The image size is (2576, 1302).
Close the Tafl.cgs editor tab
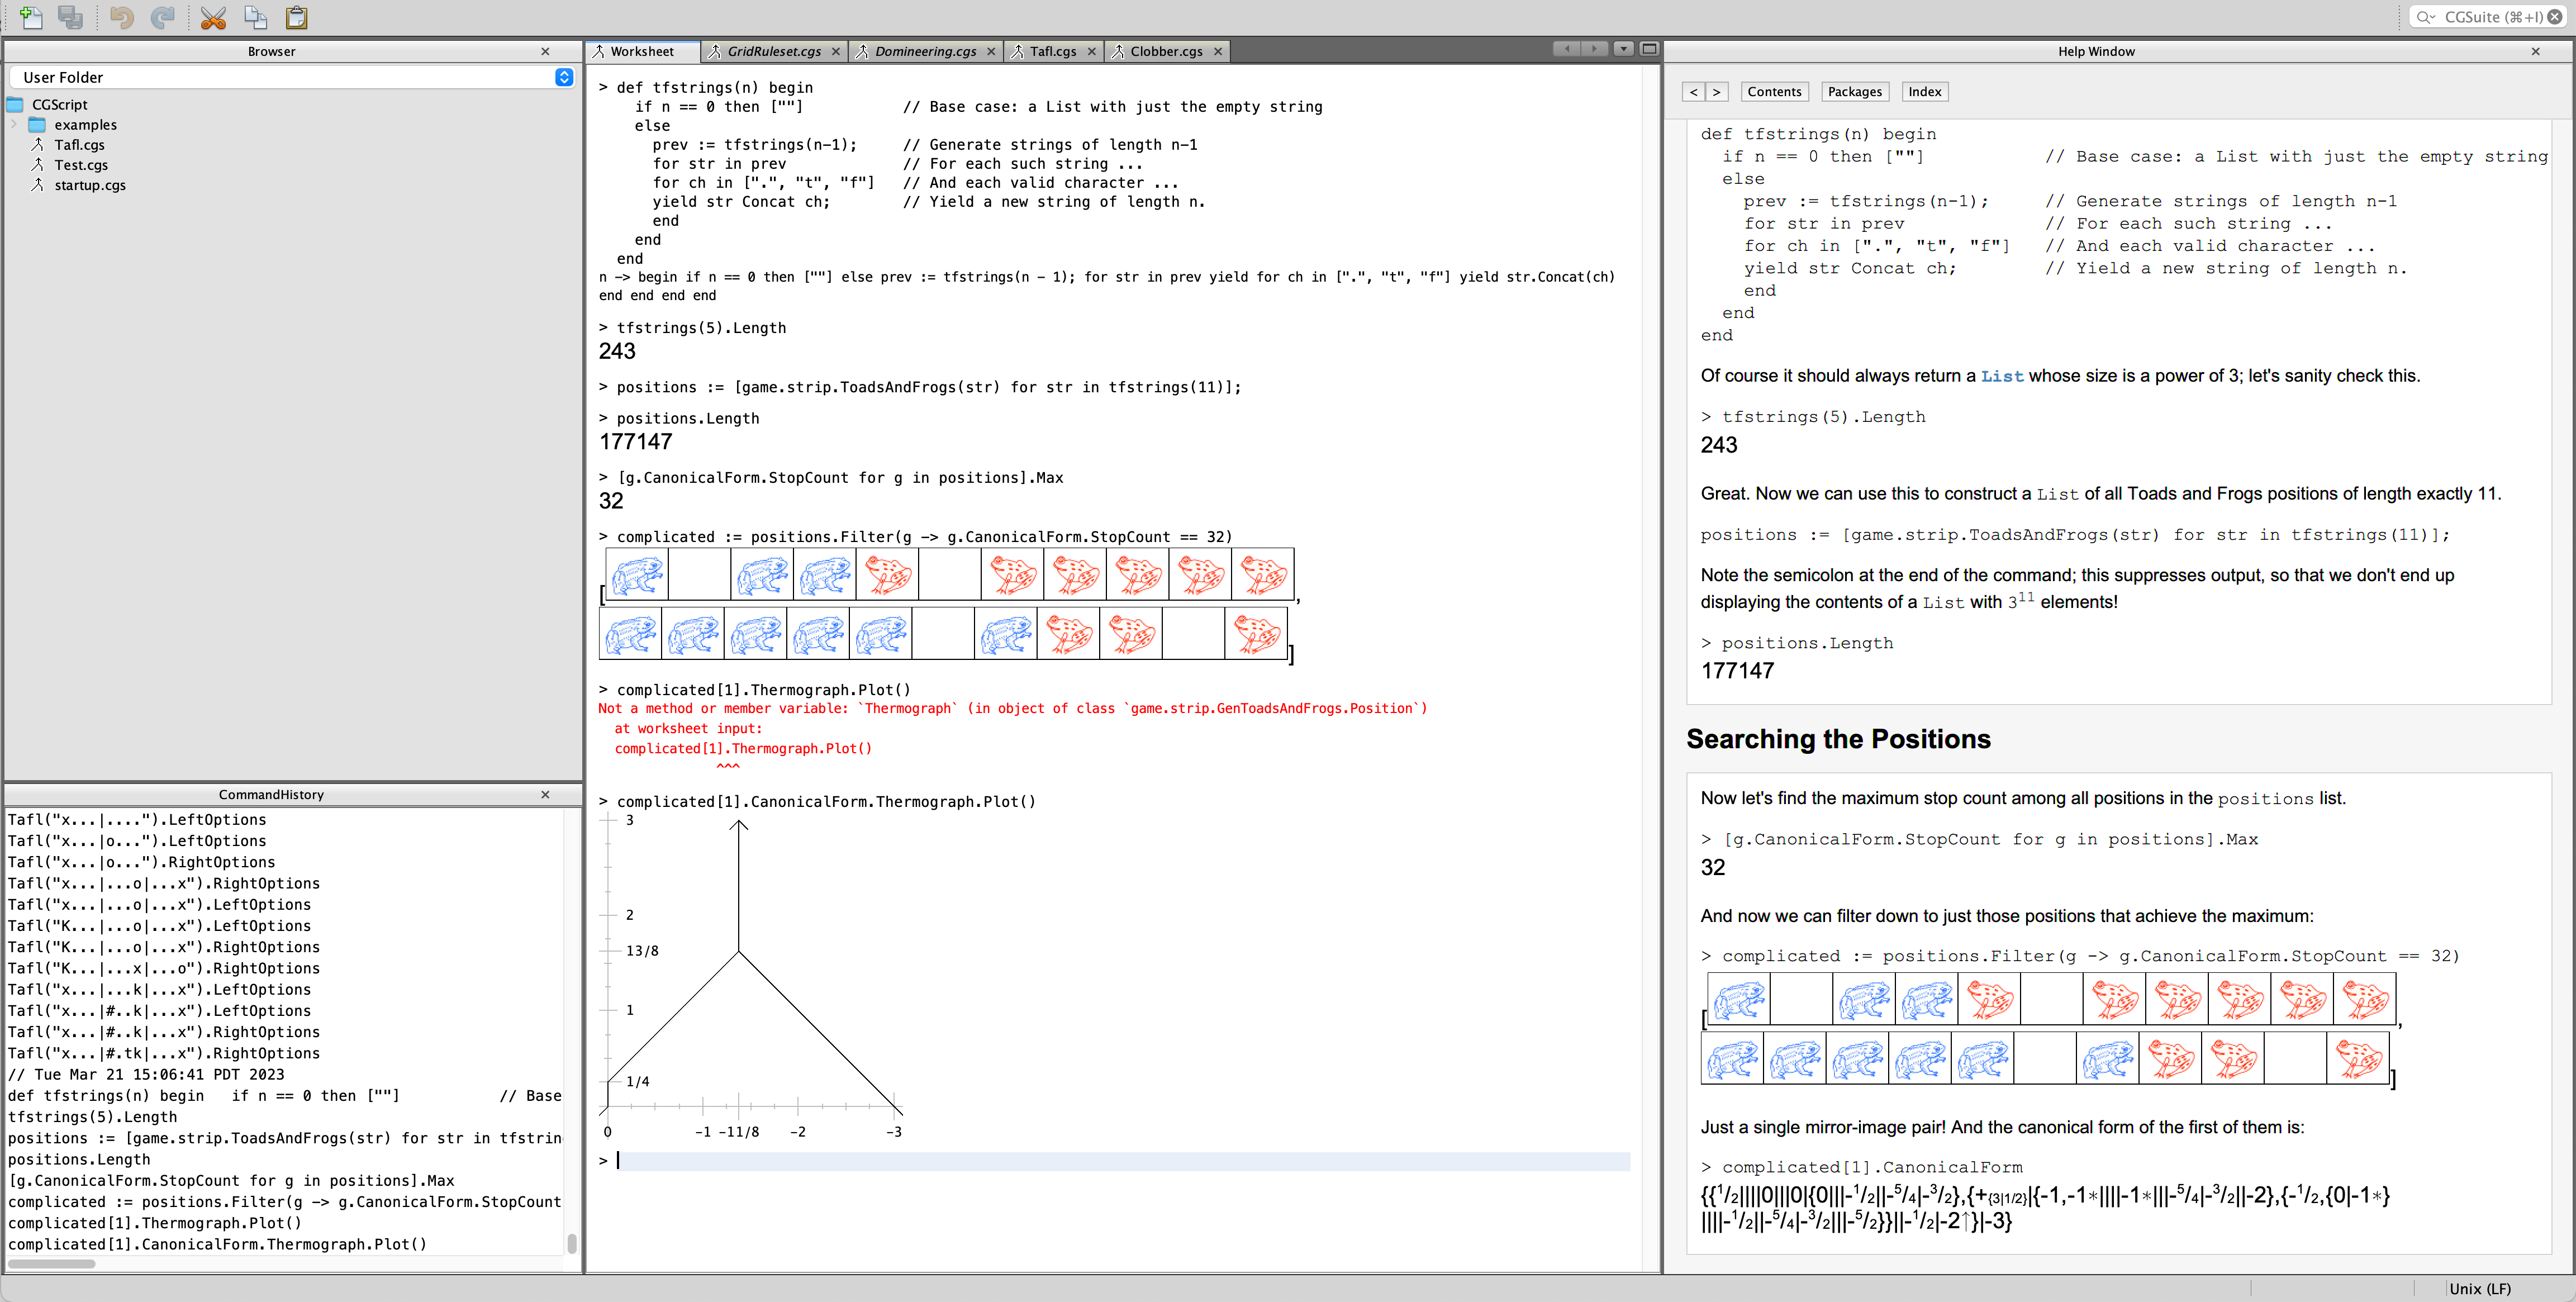1091,51
